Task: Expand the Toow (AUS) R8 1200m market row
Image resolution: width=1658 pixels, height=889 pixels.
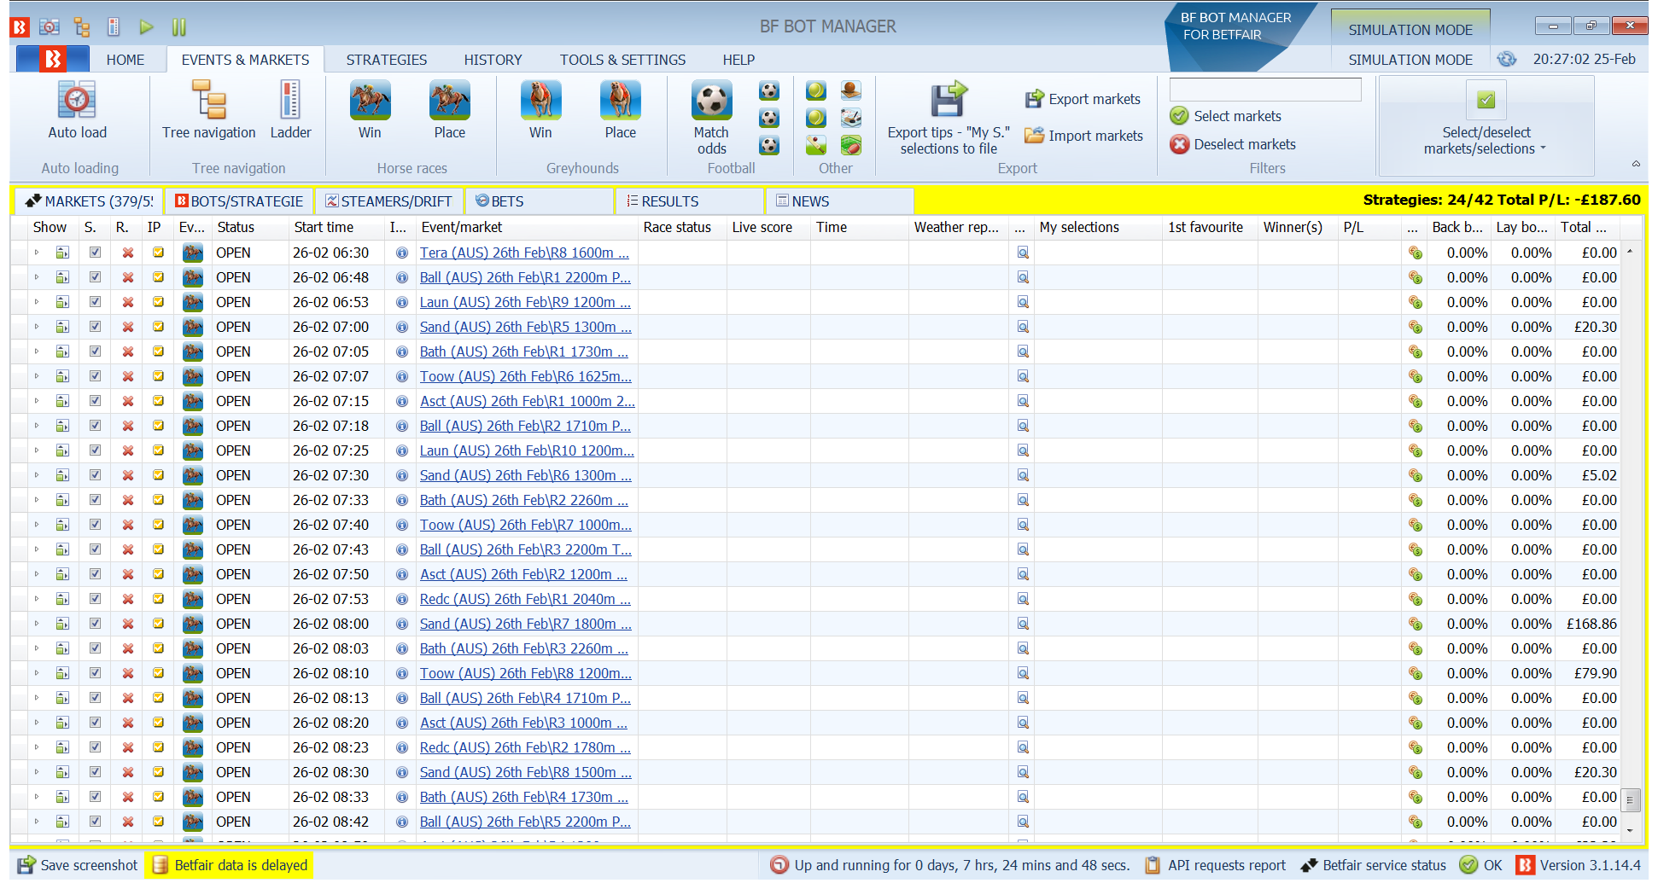Action: (37, 673)
